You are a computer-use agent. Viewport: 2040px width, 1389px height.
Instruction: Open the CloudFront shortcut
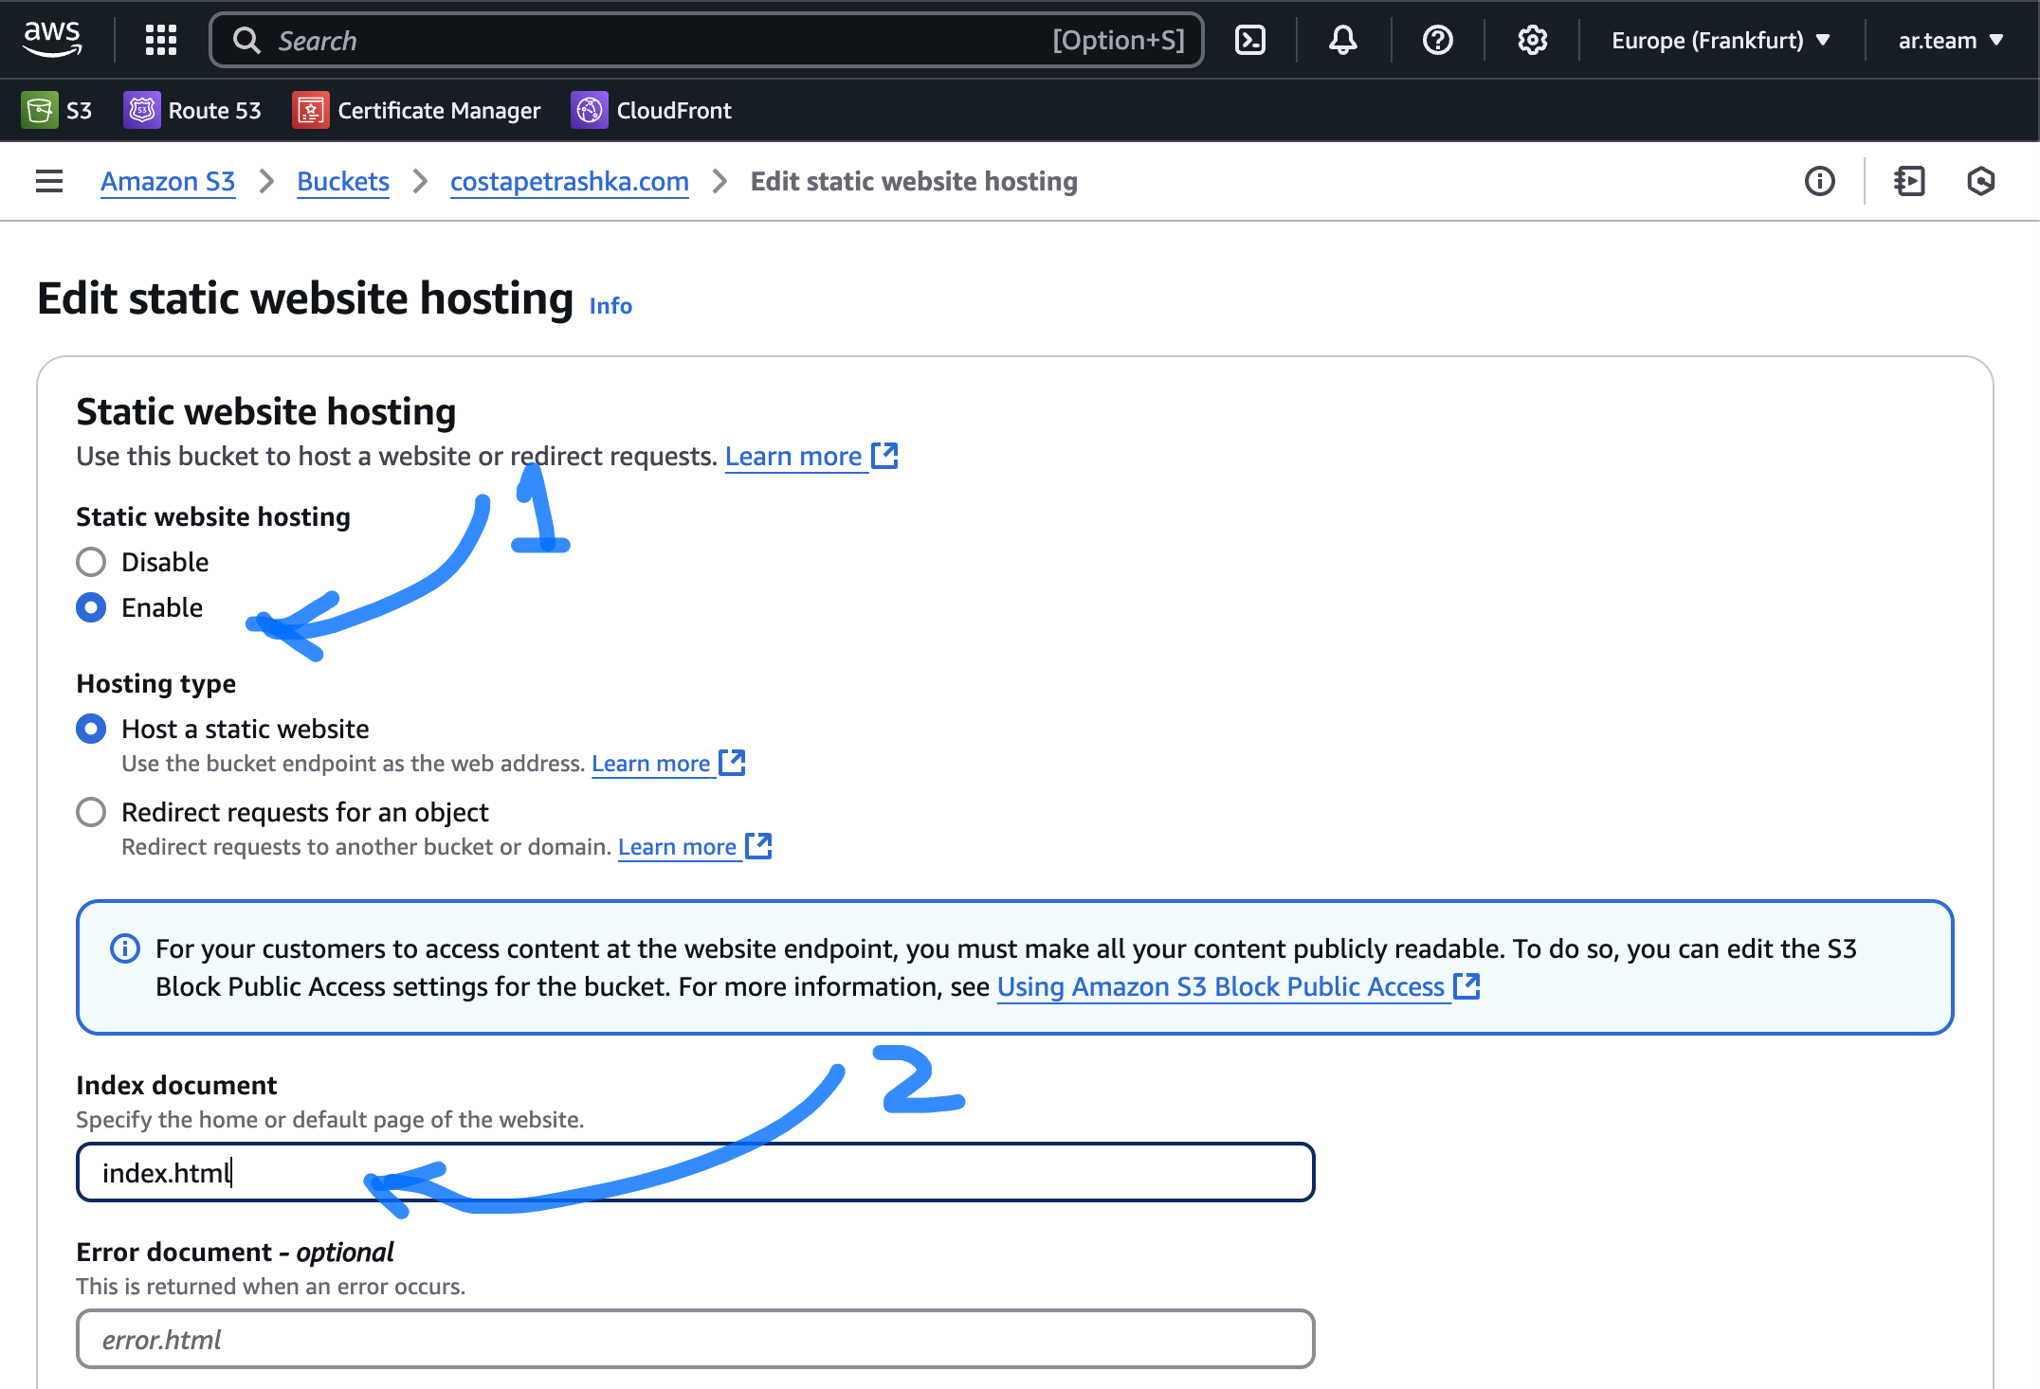click(651, 110)
